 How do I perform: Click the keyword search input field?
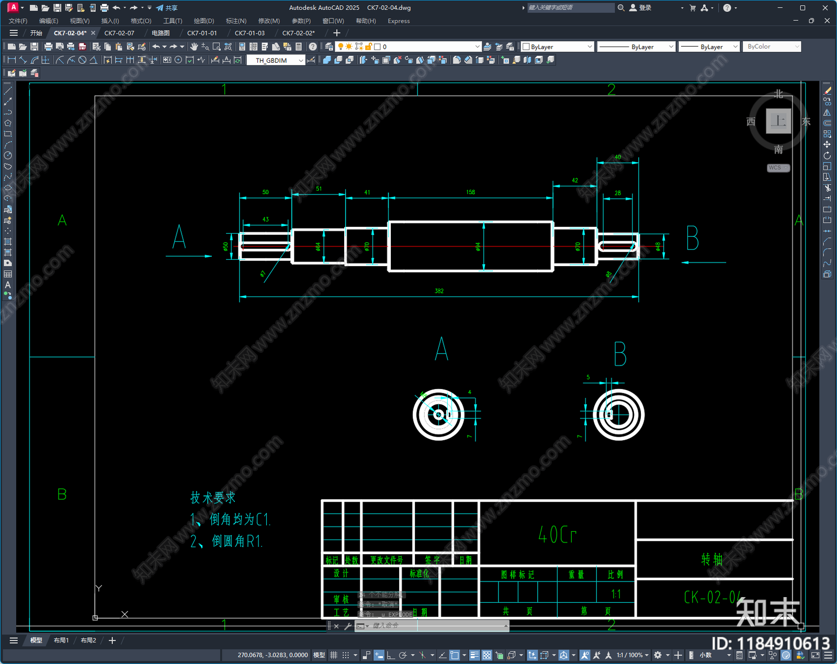570,8
